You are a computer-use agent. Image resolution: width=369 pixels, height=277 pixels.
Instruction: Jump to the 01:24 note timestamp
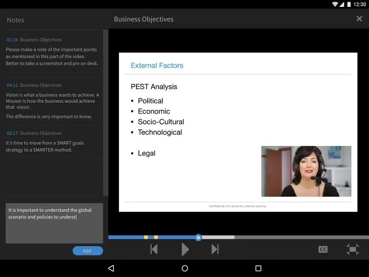(x=12, y=40)
